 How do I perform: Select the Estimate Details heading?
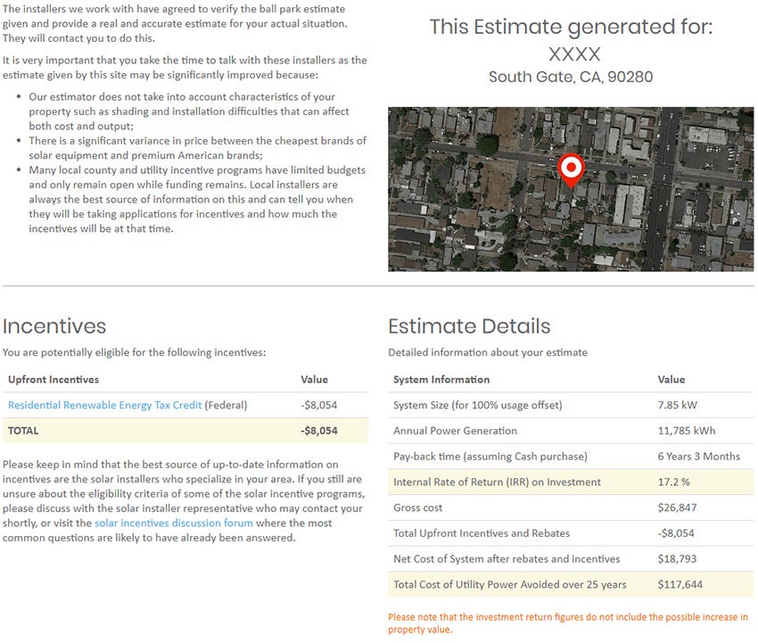(x=469, y=326)
